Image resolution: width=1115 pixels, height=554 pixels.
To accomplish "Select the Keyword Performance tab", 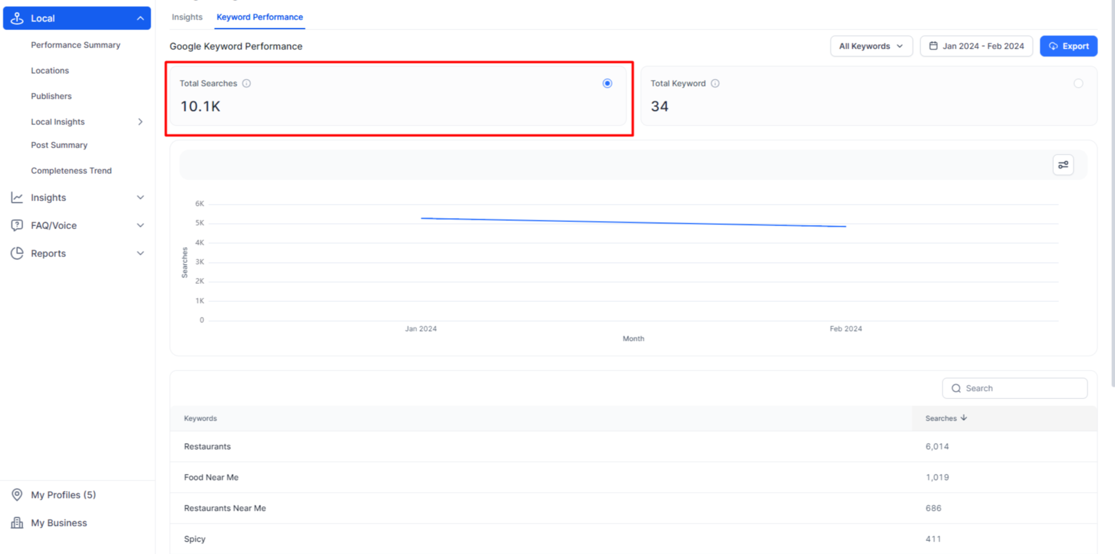I will (x=260, y=17).
